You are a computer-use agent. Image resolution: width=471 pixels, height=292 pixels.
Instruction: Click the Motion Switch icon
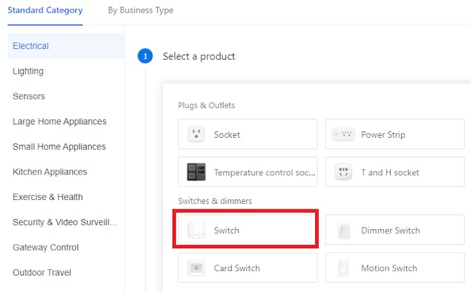(x=343, y=268)
